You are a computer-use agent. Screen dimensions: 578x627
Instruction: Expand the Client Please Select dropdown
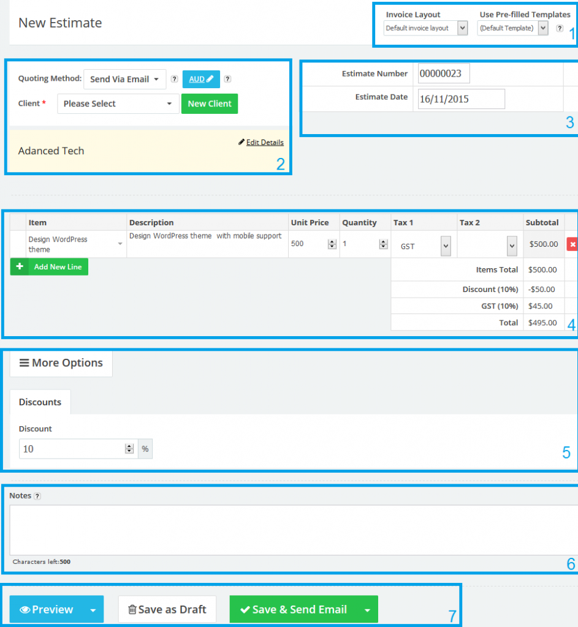[118, 103]
